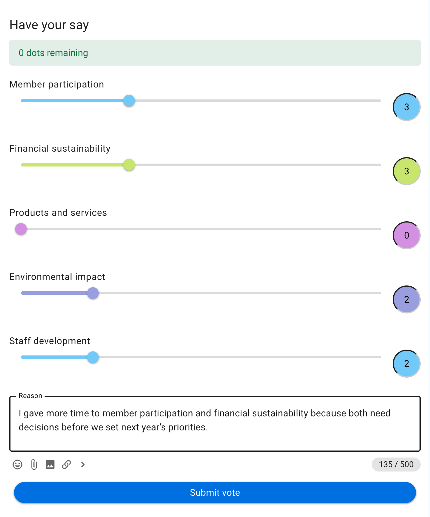This screenshot has width=430, height=517.
Task: Click the 135 / 500 character counter
Action: 396,465
